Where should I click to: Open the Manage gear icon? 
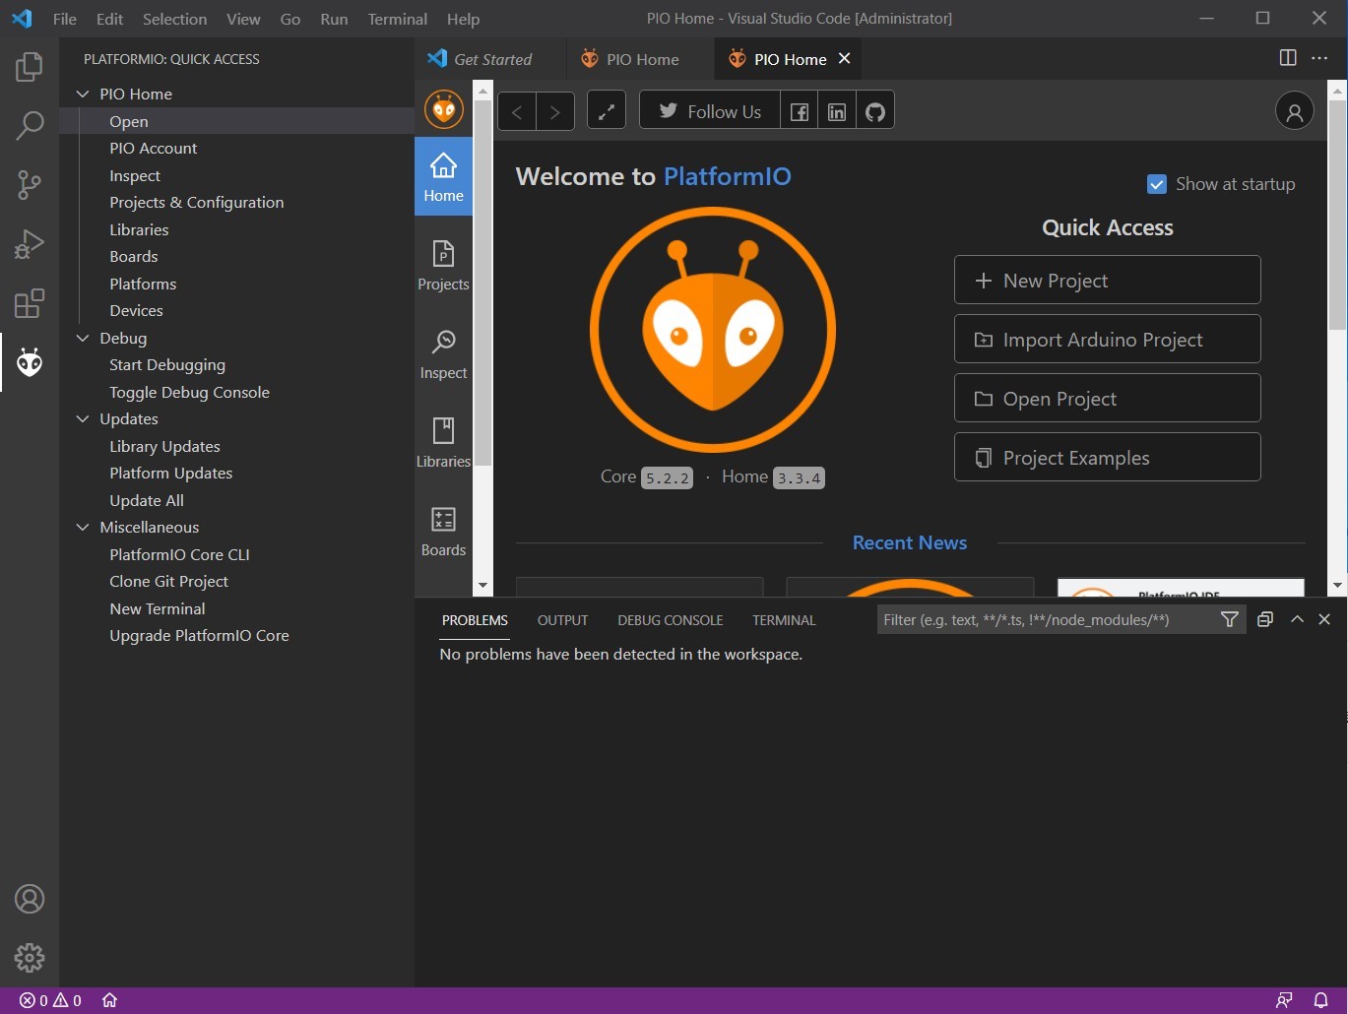tap(30, 957)
